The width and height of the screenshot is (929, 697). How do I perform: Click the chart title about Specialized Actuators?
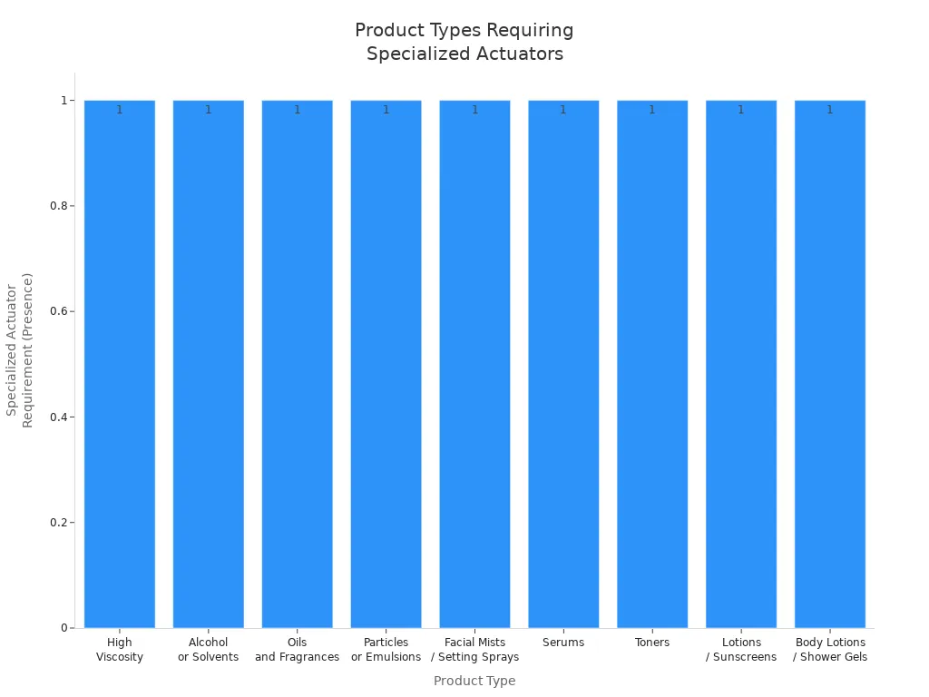464,42
